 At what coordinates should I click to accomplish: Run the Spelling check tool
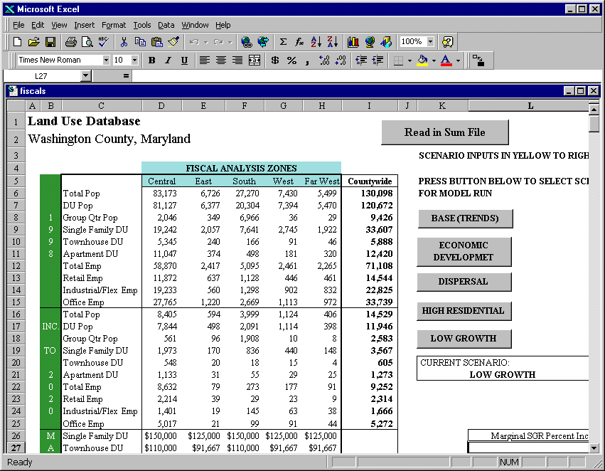point(103,42)
